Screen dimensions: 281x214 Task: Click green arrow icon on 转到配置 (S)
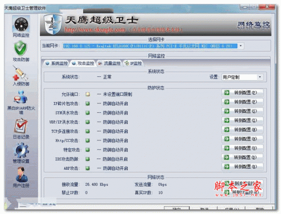coord(227,111)
